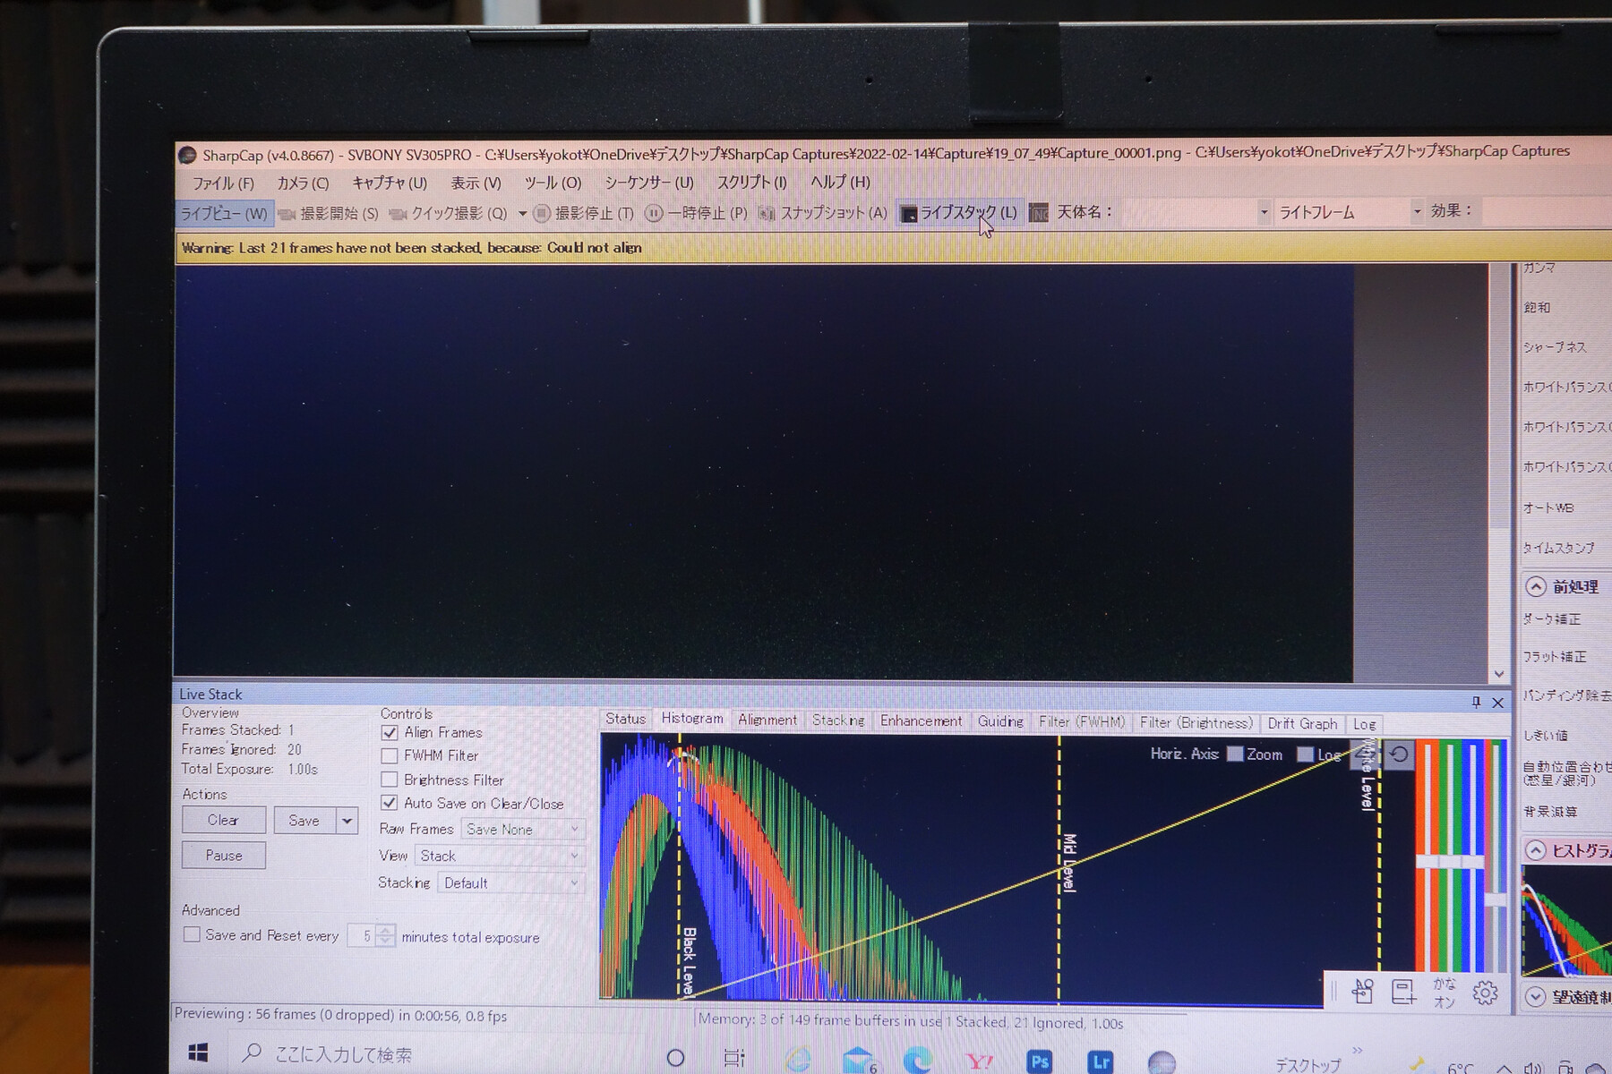Viewport: 1612px width, 1074px height.
Task: Switch to the Filter (Brightness) tab
Action: pos(1196,723)
